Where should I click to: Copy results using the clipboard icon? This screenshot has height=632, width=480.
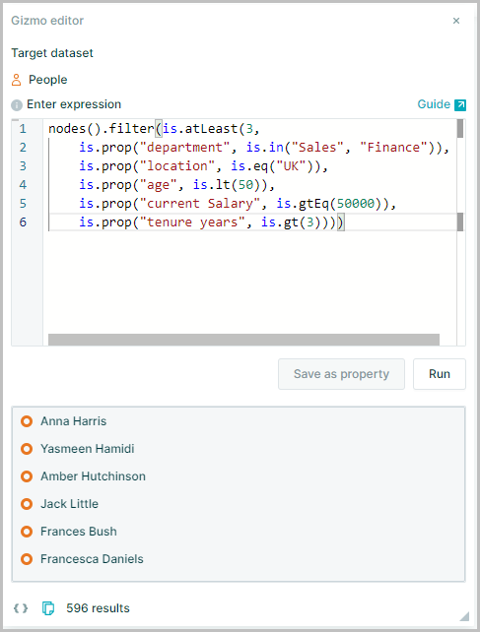(x=48, y=607)
